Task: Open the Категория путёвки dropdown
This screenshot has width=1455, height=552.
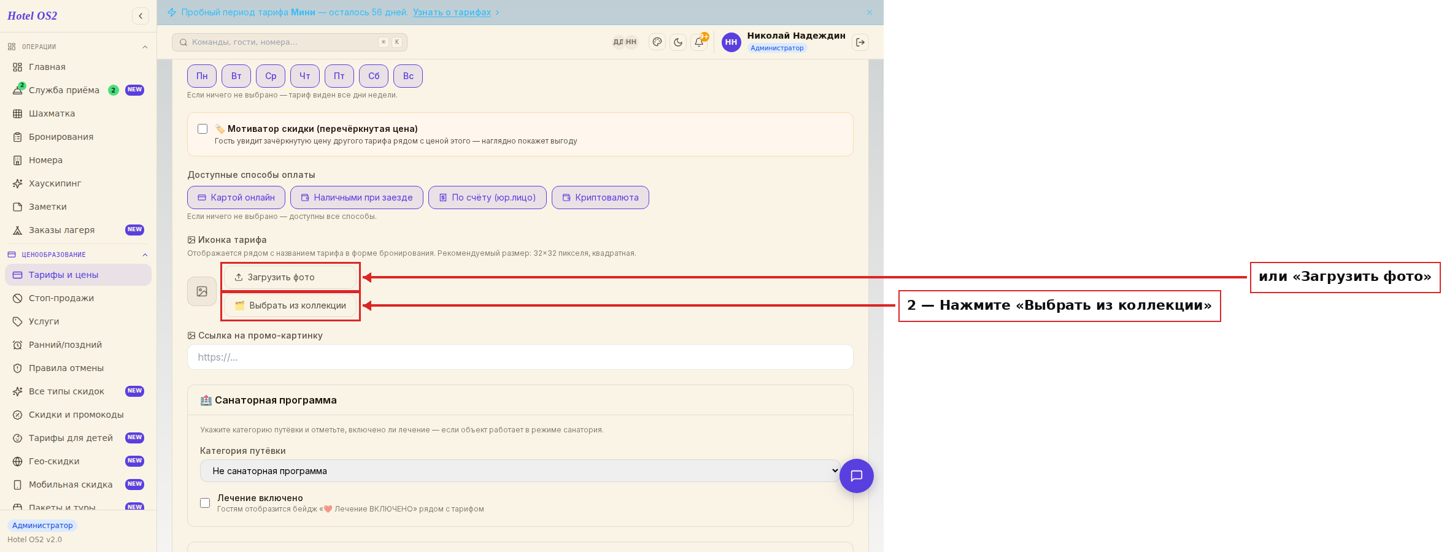Action: click(520, 471)
